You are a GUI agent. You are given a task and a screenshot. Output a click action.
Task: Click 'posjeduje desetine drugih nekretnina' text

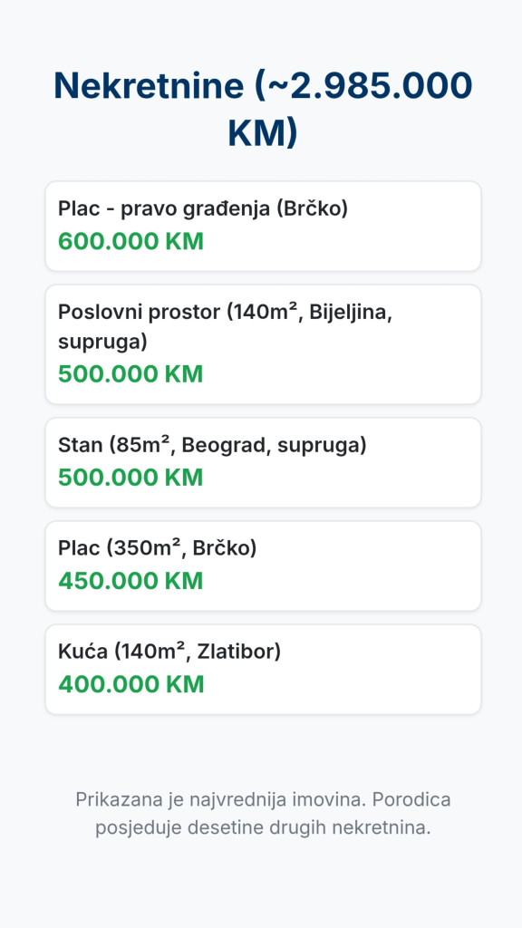[263, 828]
